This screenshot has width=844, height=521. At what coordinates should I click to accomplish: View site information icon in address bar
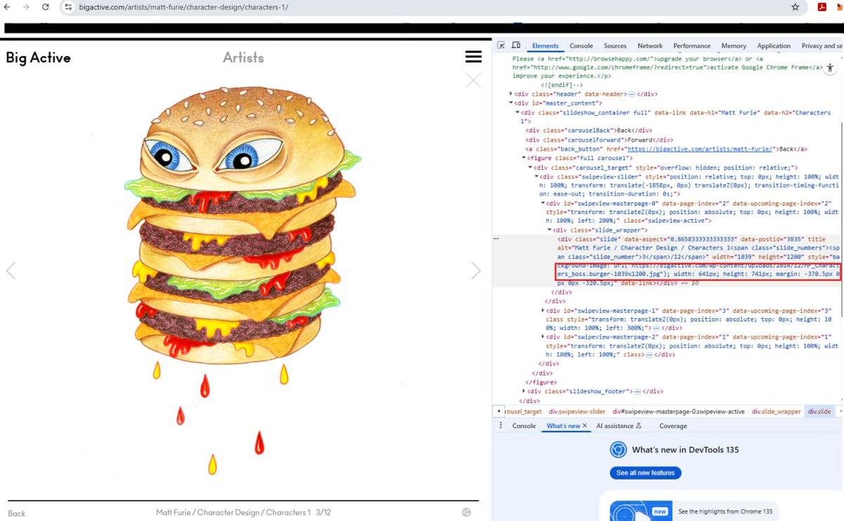point(68,7)
